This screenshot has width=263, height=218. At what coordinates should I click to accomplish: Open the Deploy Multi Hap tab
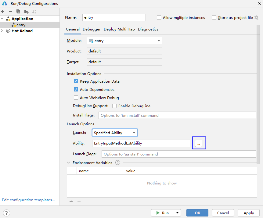(119, 29)
